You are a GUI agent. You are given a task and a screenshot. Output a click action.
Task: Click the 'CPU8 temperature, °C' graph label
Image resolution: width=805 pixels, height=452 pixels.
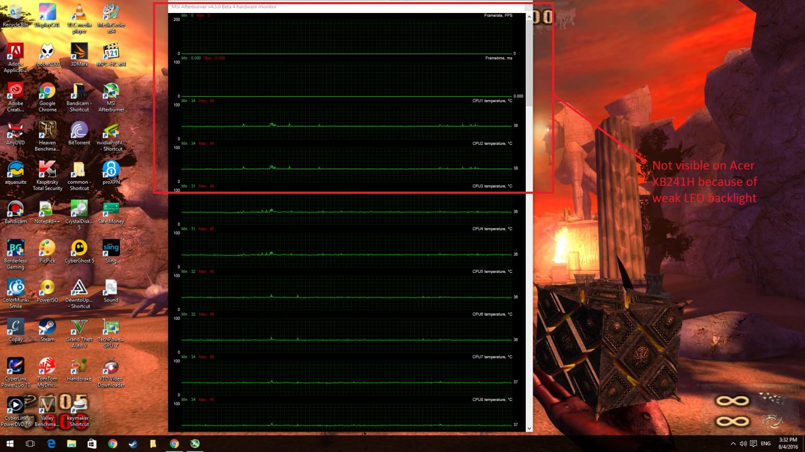coord(492,400)
